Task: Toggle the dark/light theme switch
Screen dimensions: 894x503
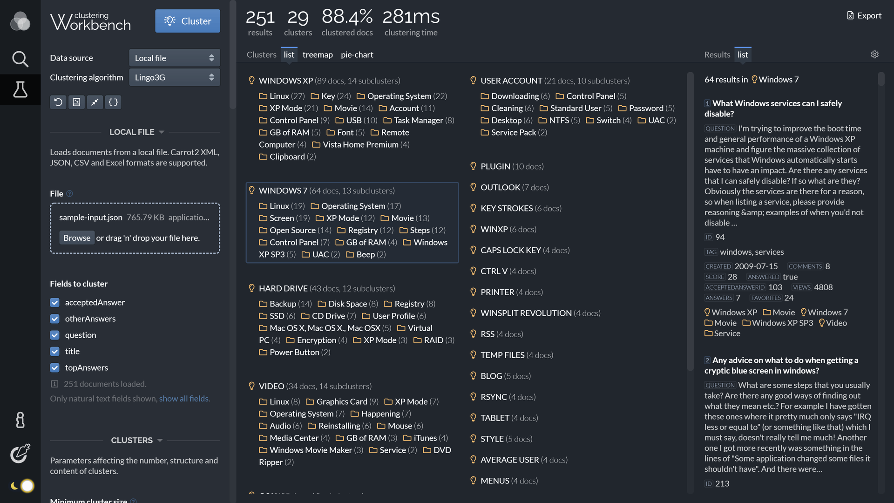Action: pos(22,486)
